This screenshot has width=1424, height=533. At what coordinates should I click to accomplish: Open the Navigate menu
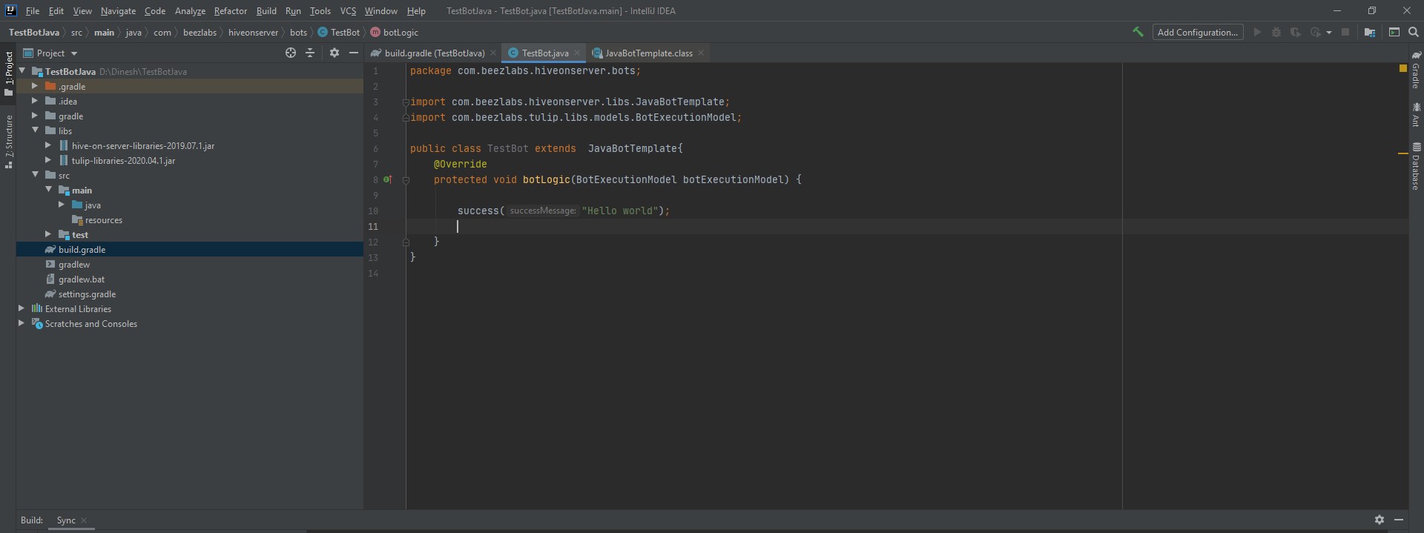(x=118, y=10)
